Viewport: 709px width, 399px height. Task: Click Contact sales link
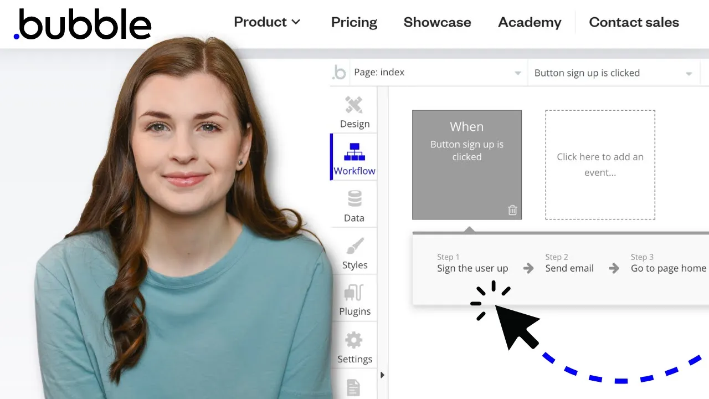click(634, 22)
